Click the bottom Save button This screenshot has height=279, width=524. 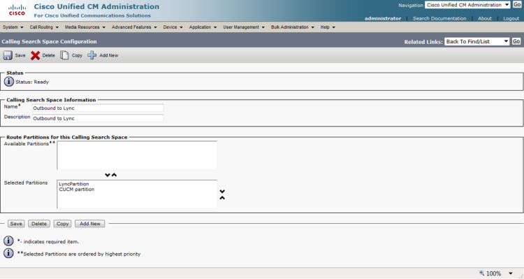coord(16,224)
